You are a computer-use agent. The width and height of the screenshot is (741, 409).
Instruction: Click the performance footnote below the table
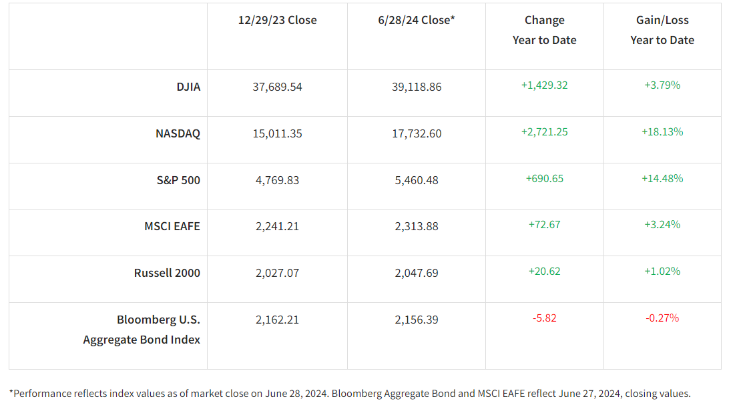point(350,394)
